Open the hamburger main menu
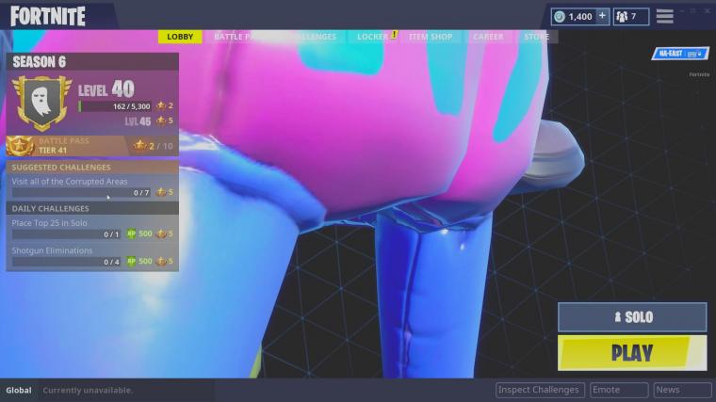The width and height of the screenshot is (716, 402). (x=664, y=16)
